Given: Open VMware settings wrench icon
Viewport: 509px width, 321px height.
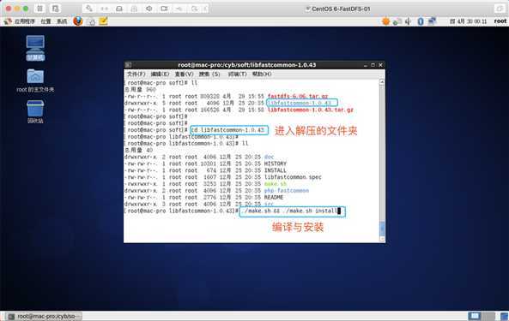Looking at the screenshot, I should coord(89,9).
